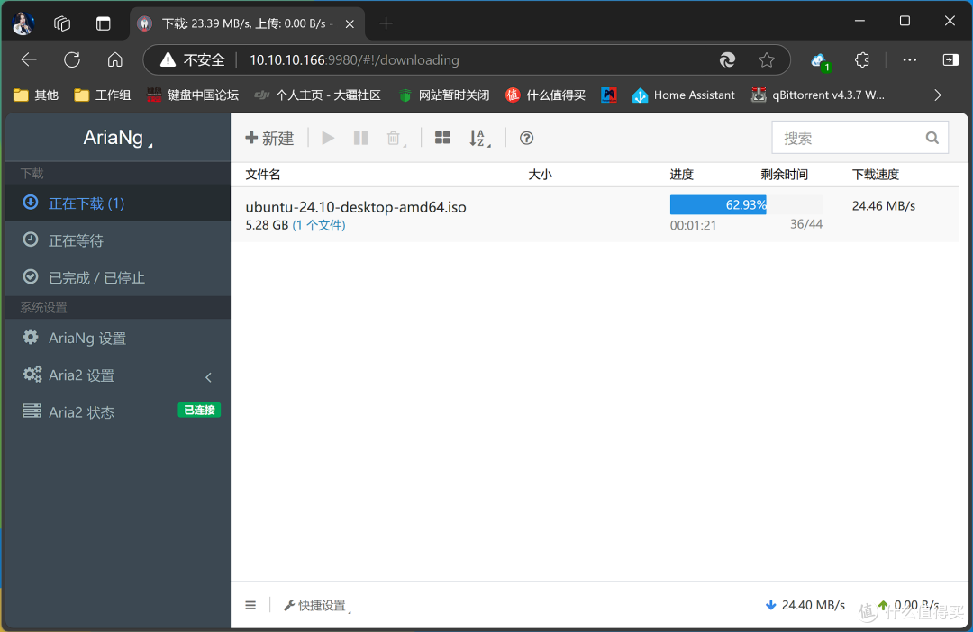Open the grid view layout icon
Viewport: 973px width, 632px height.
click(441, 137)
